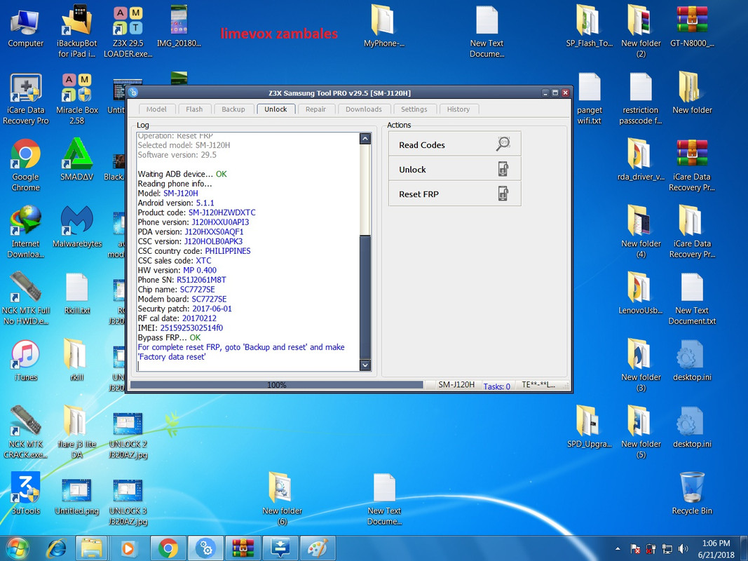Click the volume speaker tray icon
The height and width of the screenshot is (561, 748).
point(683,548)
